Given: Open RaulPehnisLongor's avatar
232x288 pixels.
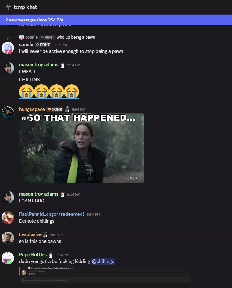Looking at the screenshot, I should tap(8, 218).
